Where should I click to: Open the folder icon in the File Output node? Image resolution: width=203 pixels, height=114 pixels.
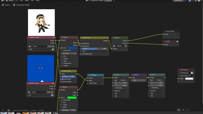[x=192, y=73]
